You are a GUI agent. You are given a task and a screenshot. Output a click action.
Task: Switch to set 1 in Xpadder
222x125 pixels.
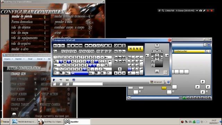click(x=184, y=98)
